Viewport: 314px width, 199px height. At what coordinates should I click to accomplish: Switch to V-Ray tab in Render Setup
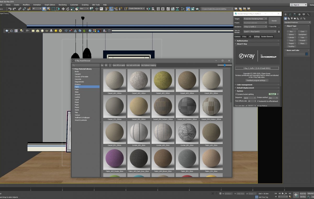tap(244, 37)
